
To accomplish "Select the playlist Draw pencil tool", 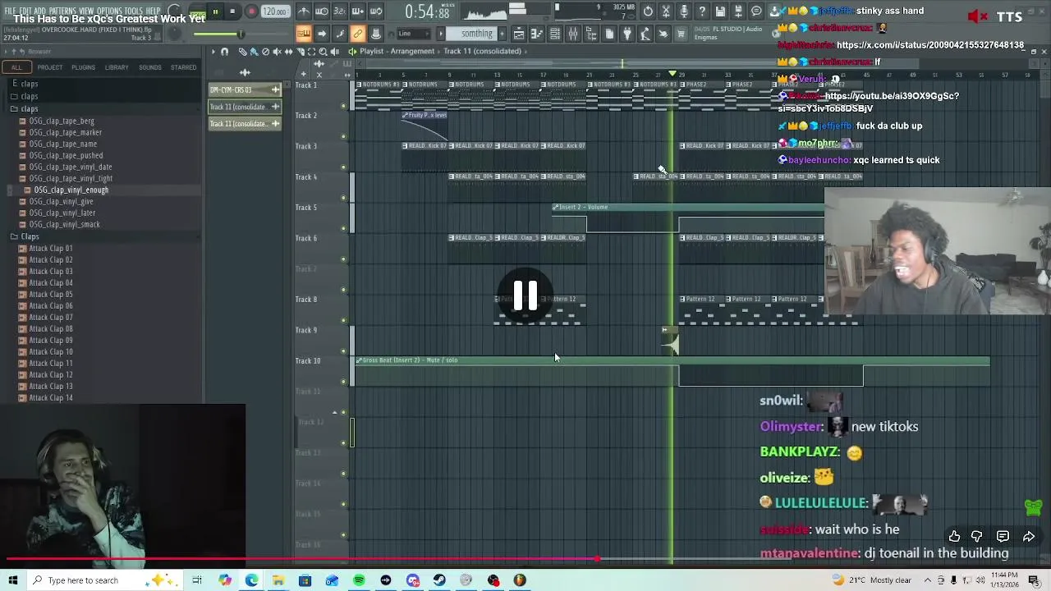I will point(242,52).
